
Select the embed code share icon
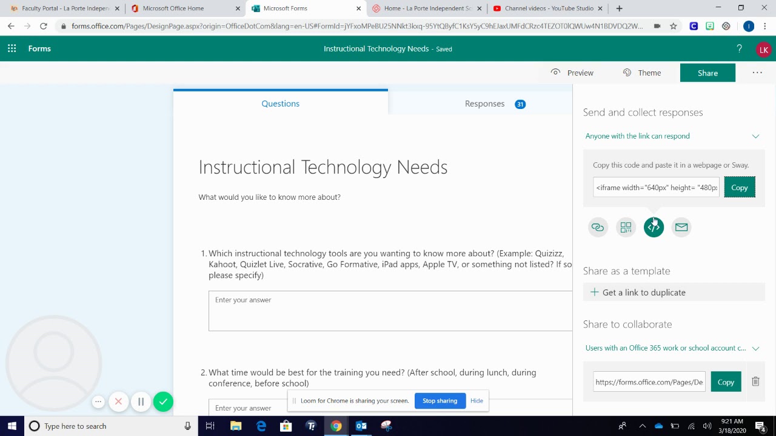click(x=654, y=227)
